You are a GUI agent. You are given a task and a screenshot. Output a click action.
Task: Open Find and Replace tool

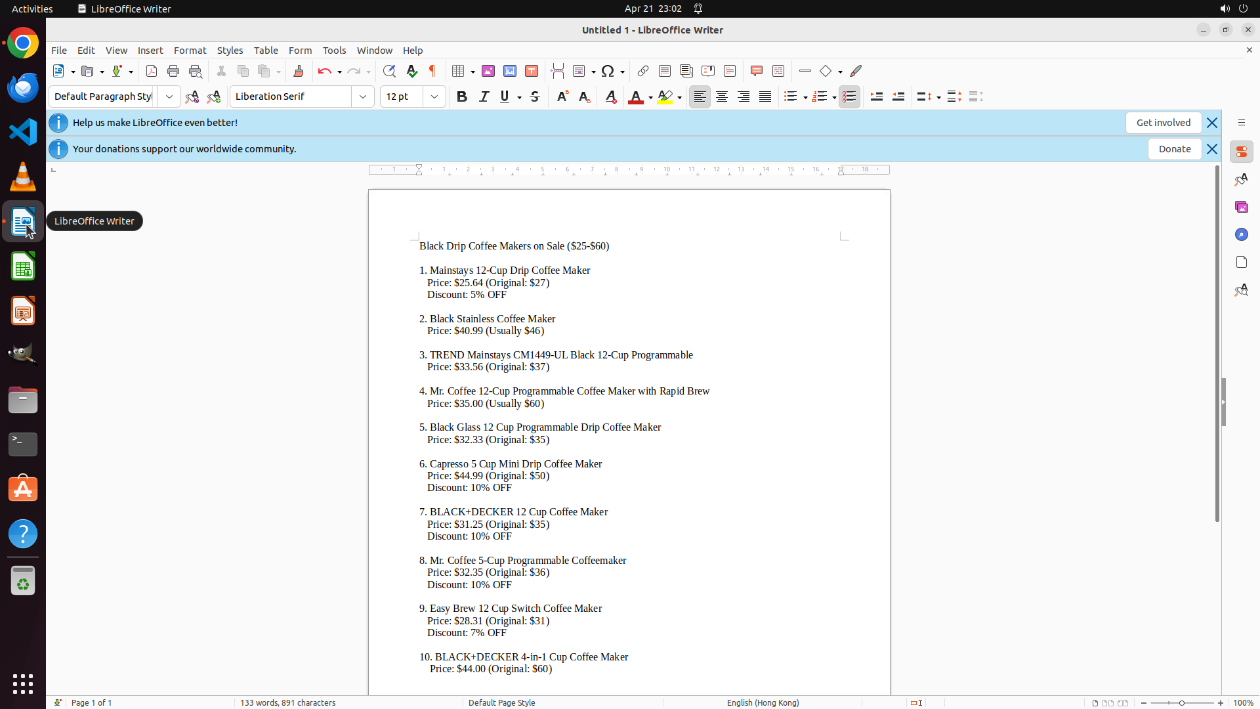[x=389, y=71]
